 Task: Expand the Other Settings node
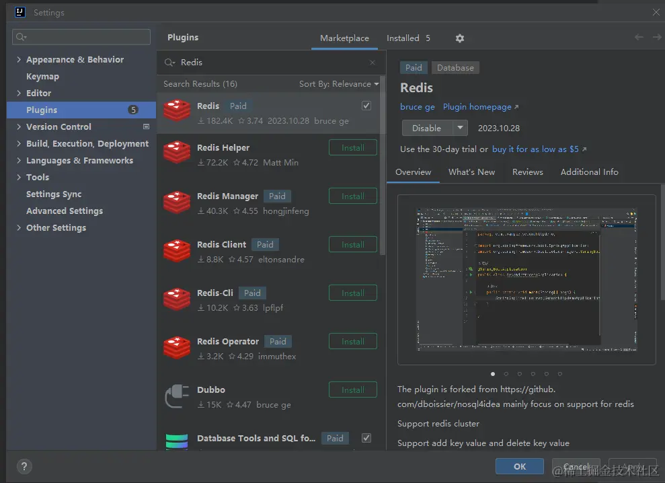[x=19, y=227]
